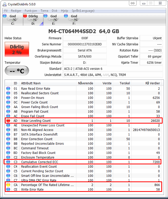This screenshot has width=168, height=199.
Task: Select the drive title M4-CT064M4SSD2 64,0 GB
Action: click(x=84, y=31)
